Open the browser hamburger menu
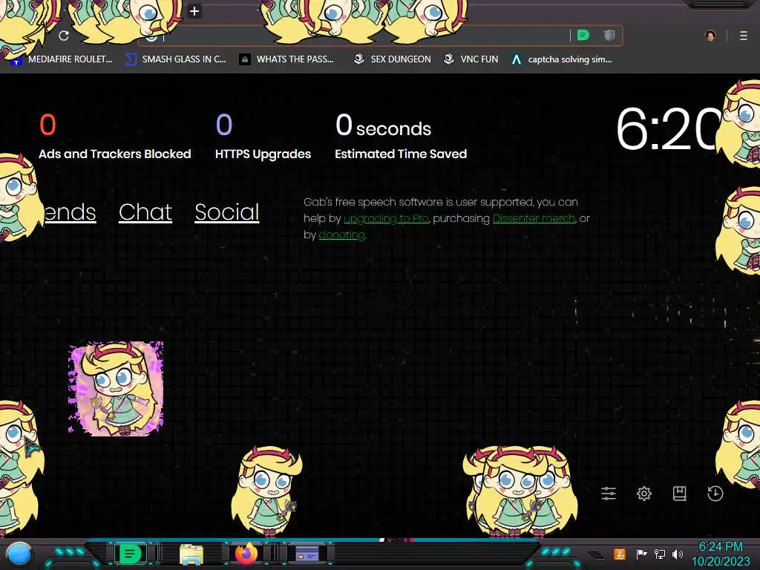 point(744,36)
